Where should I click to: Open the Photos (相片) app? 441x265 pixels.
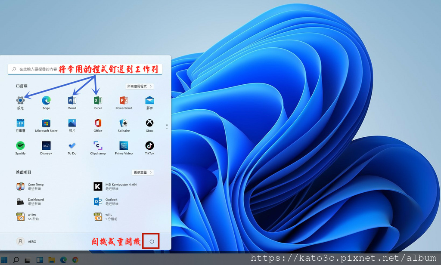(x=72, y=125)
